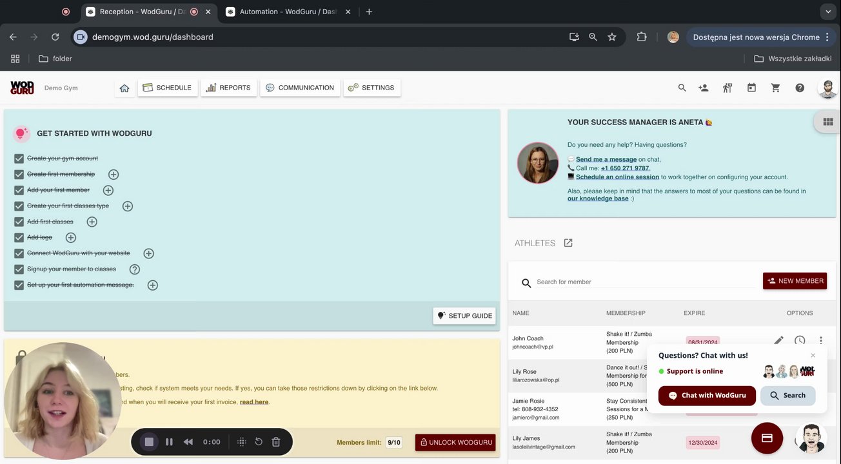Click plus icon next to Add logo
Screen dimensions: 841x464
(x=71, y=238)
